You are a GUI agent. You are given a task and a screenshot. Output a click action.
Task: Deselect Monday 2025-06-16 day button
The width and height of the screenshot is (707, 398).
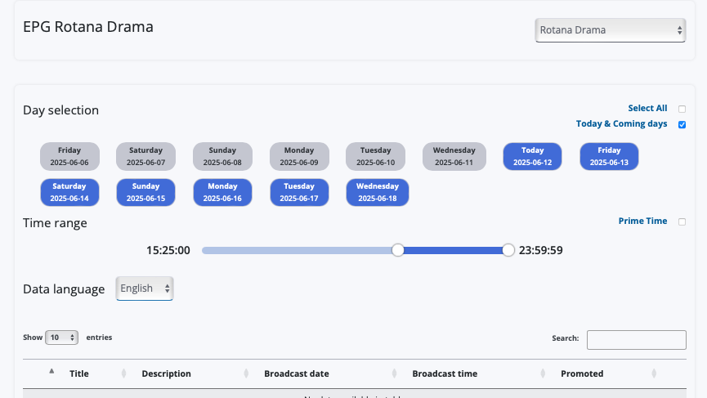[x=222, y=193]
